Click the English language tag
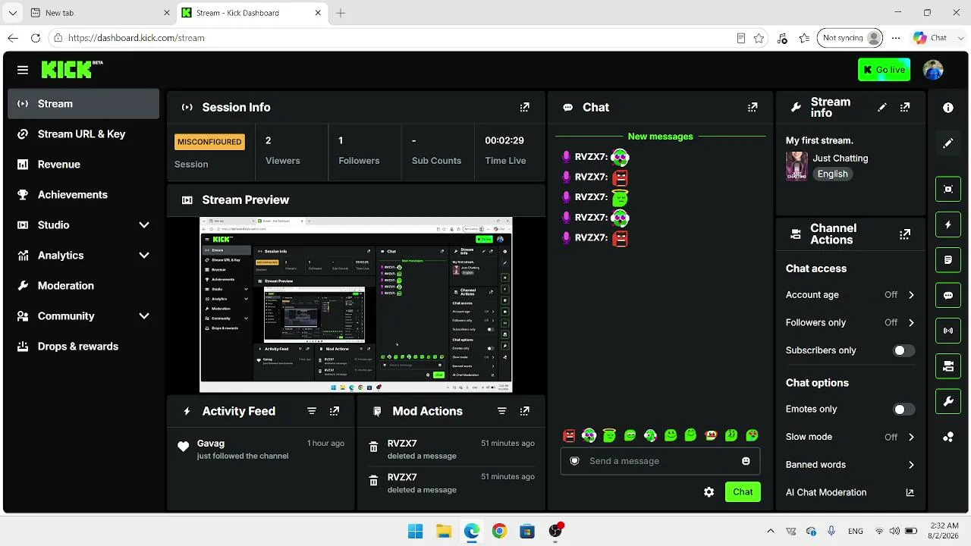 832,174
